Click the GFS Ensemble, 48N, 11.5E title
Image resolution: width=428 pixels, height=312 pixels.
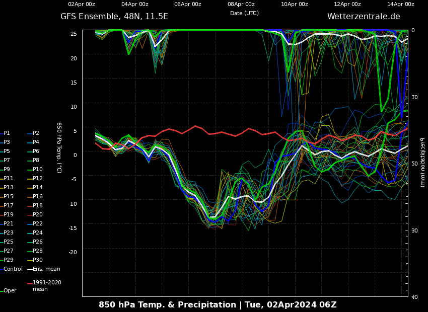[114, 17]
